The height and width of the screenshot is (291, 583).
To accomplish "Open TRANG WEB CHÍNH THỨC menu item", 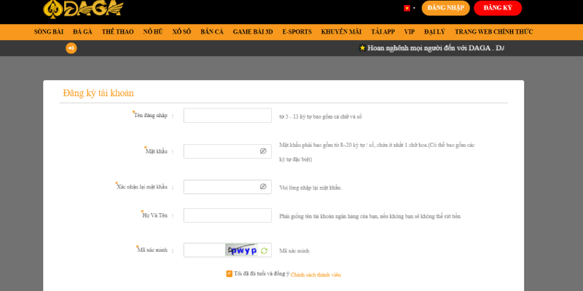I will 494,32.
